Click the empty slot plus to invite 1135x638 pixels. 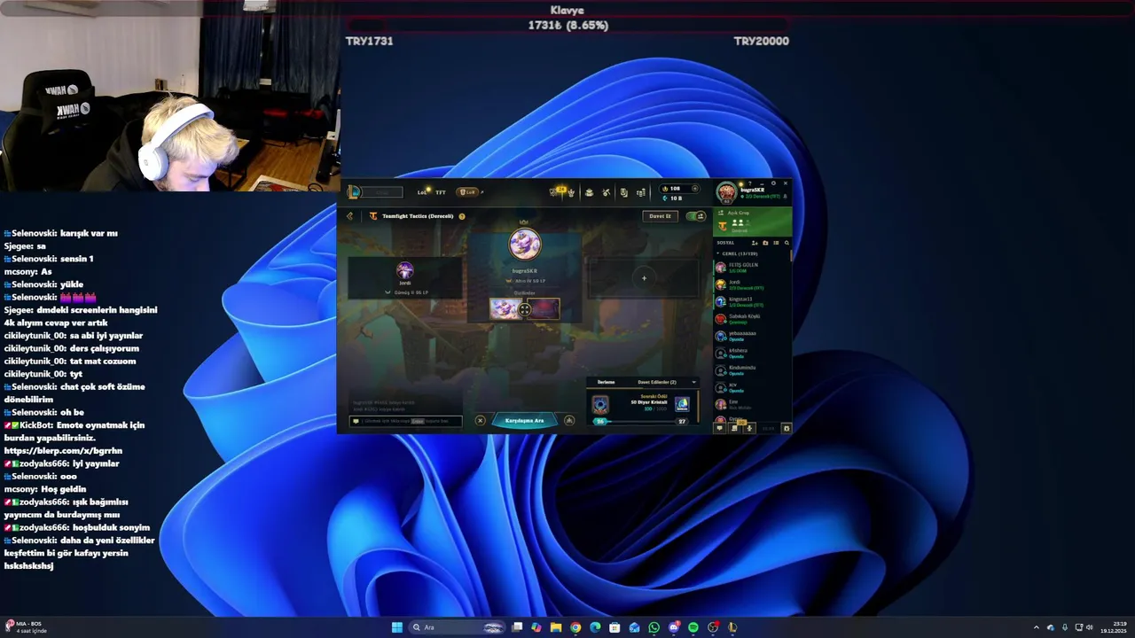tap(644, 278)
